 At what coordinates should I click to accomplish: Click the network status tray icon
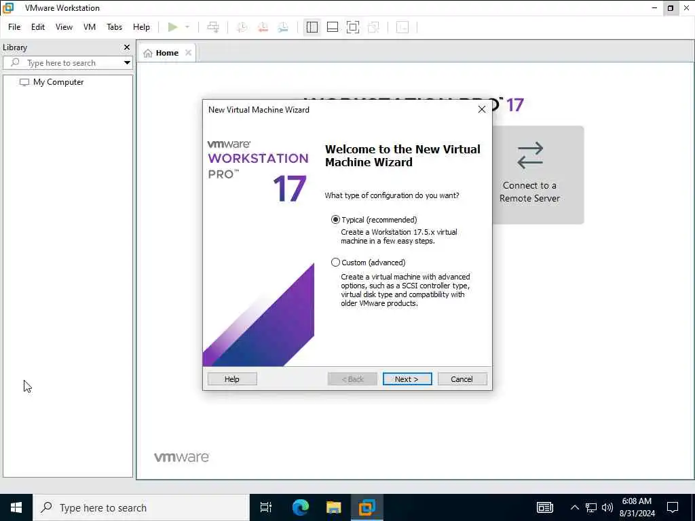(591, 507)
